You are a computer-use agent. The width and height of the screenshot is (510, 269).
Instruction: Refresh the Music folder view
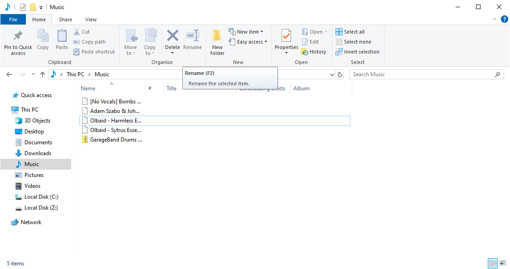coord(340,74)
